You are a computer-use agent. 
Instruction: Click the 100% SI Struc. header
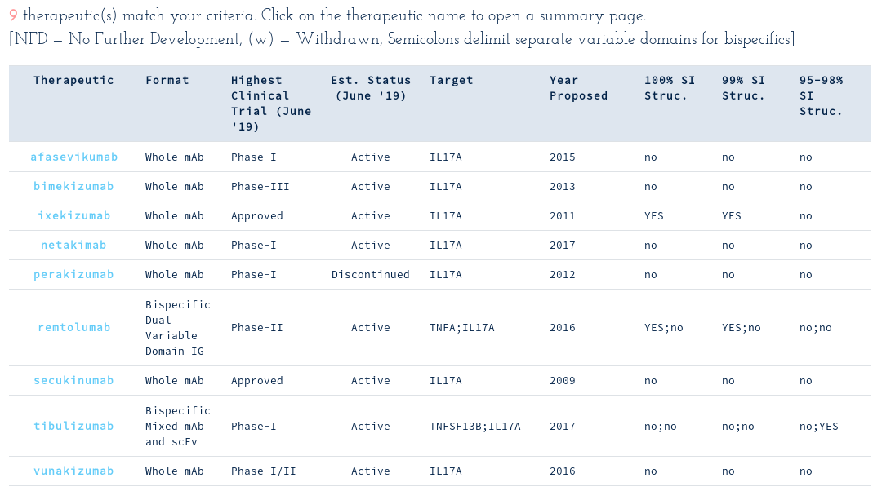670,88
